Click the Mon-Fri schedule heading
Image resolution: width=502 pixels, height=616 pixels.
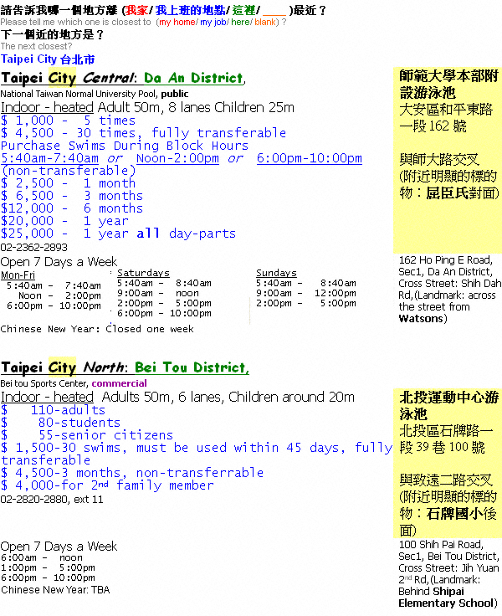tap(18, 275)
